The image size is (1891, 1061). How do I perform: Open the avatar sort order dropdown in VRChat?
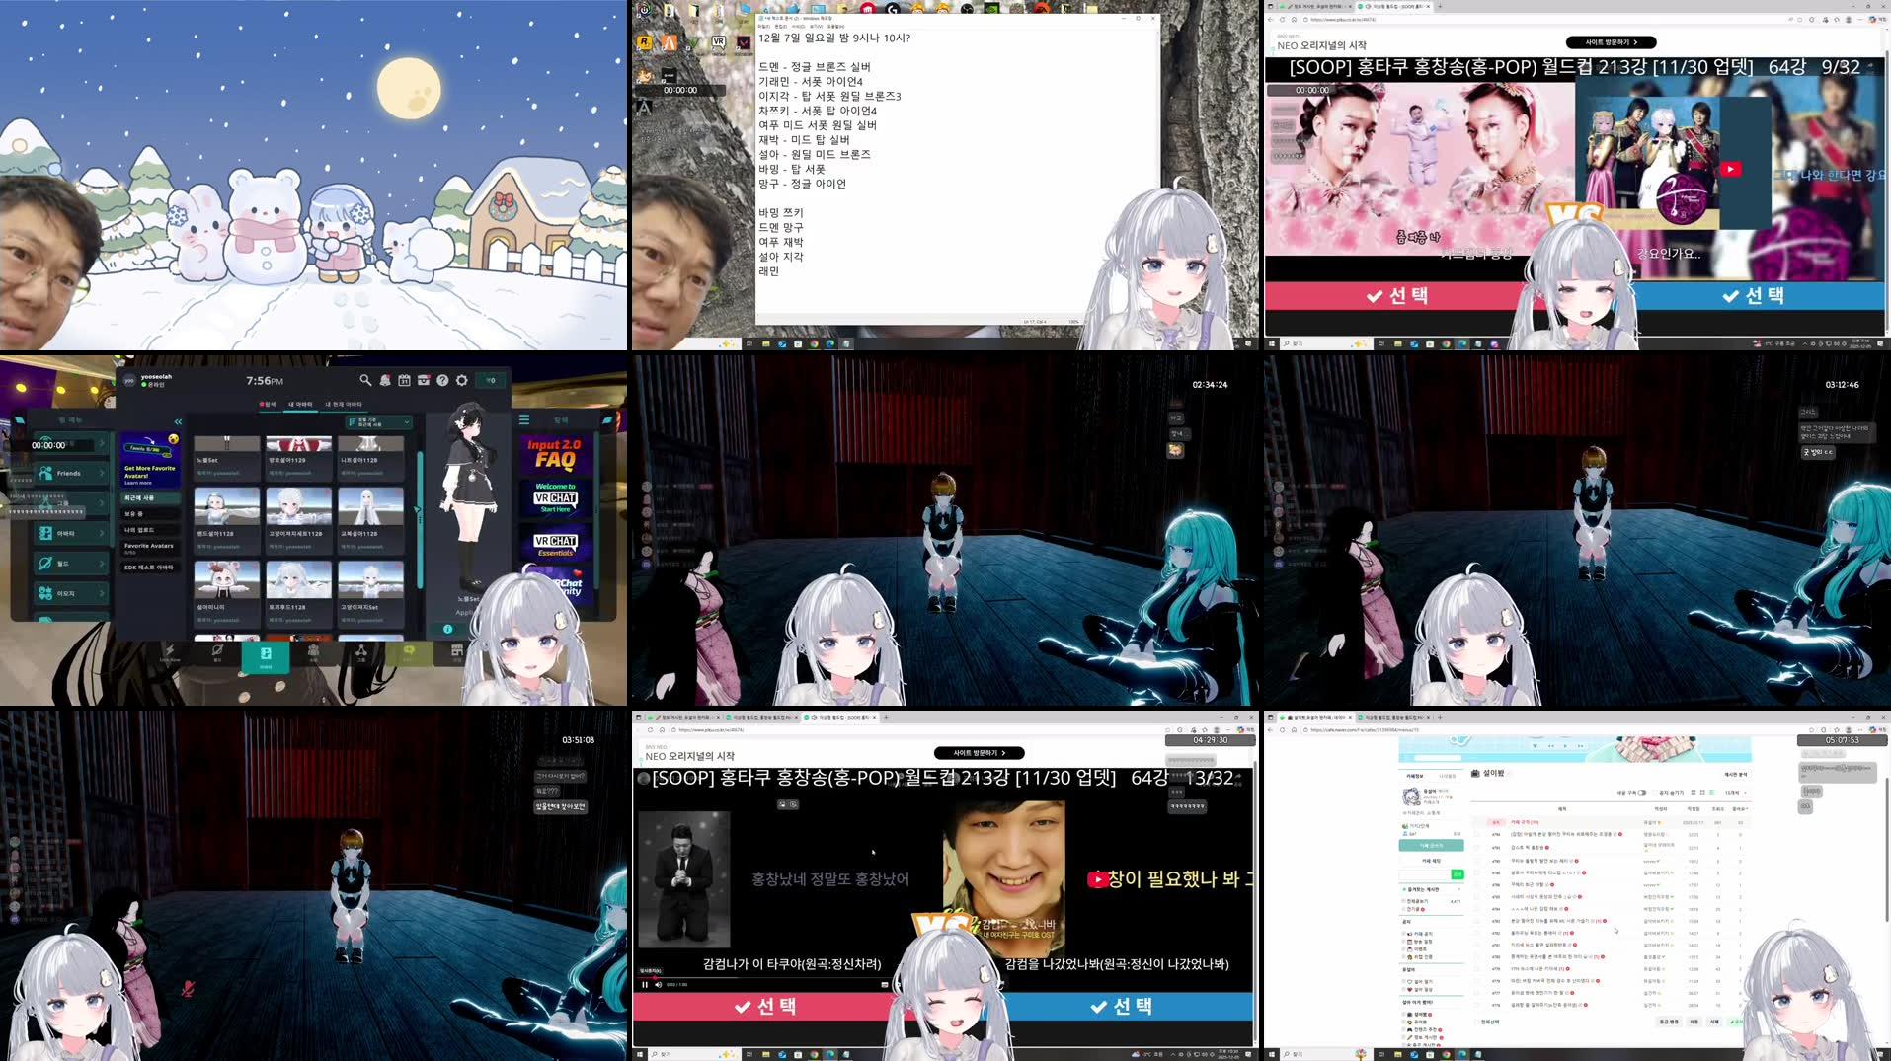pyautogui.click(x=378, y=422)
